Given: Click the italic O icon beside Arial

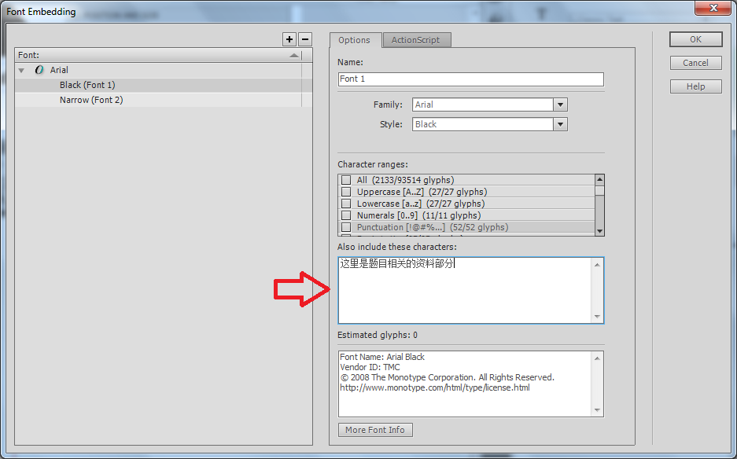Looking at the screenshot, I should (39, 70).
